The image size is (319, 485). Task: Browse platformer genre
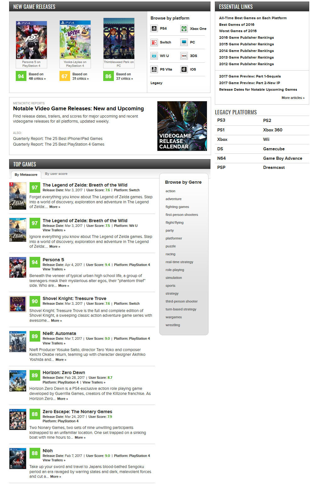[174, 238]
